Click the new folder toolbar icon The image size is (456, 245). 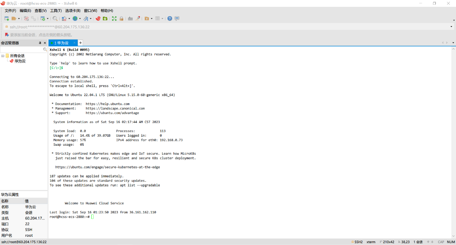point(147,18)
